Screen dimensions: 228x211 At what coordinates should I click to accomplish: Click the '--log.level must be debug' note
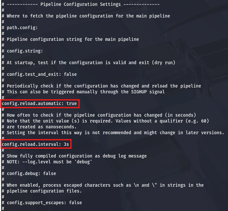[49, 162]
